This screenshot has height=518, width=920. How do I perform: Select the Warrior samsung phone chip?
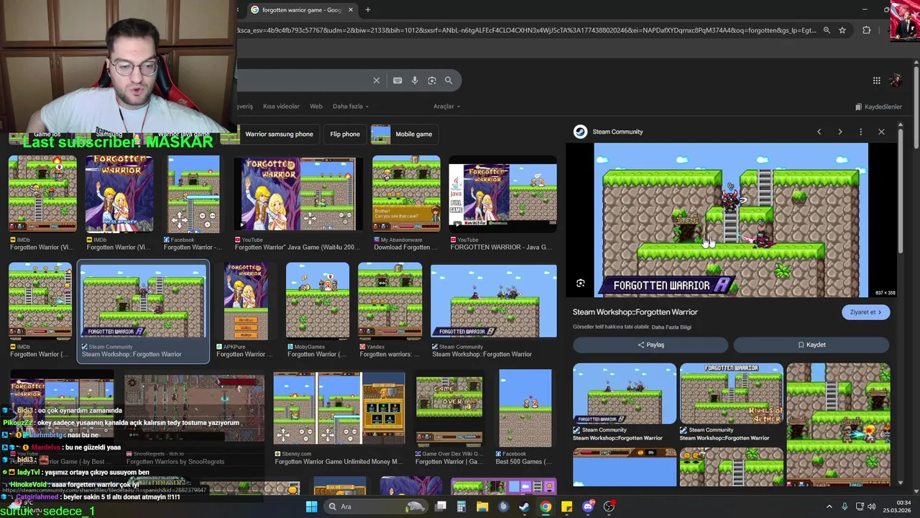279,134
